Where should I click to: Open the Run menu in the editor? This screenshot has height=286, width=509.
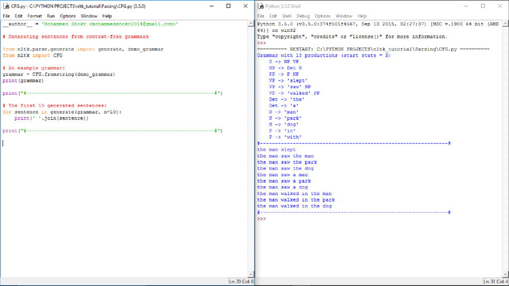pos(51,16)
